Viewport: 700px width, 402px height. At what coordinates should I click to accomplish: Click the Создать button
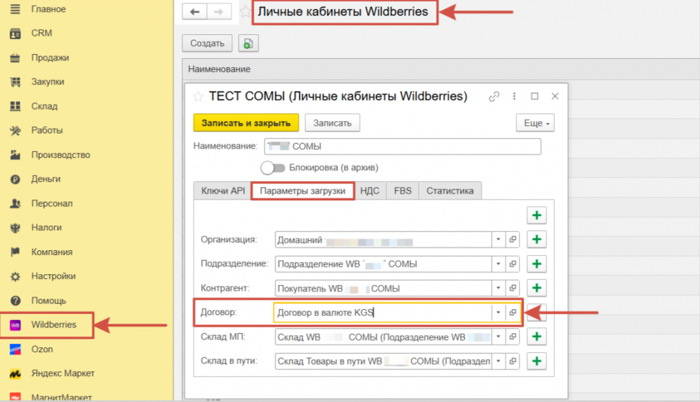[x=207, y=44]
